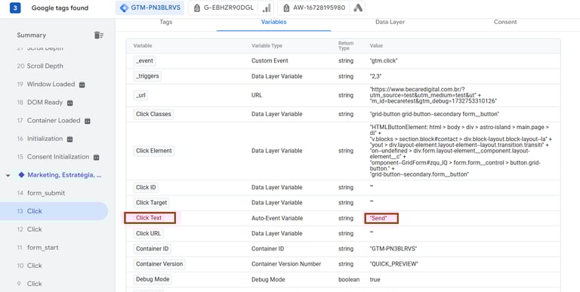This screenshot has height=292, width=580.
Task: Click the _event variable chip
Action: (x=144, y=61)
